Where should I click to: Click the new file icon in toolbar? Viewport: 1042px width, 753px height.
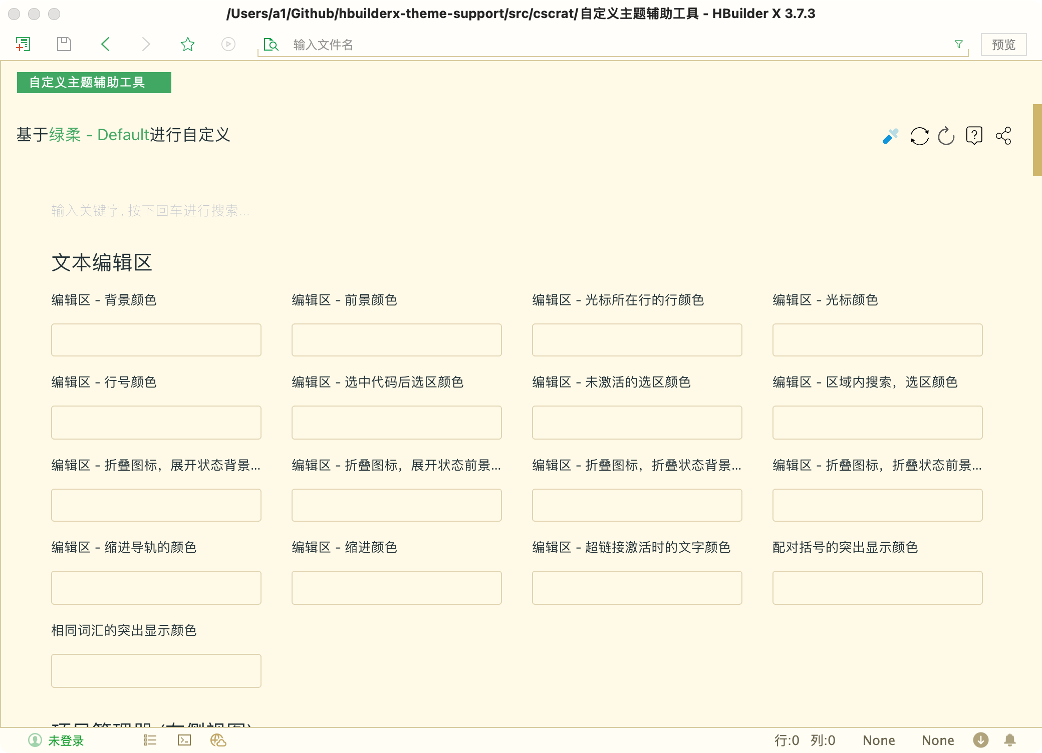[23, 45]
